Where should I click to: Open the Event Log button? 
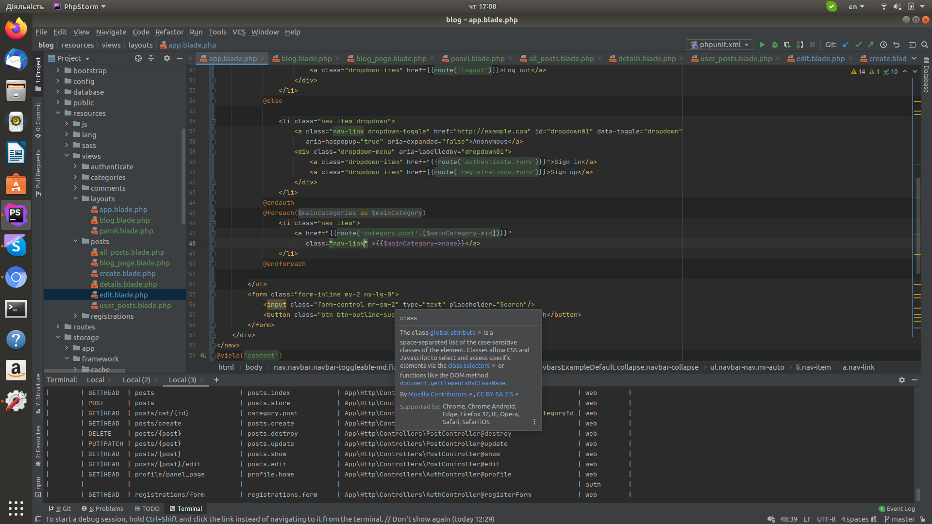tap(897, 508)
